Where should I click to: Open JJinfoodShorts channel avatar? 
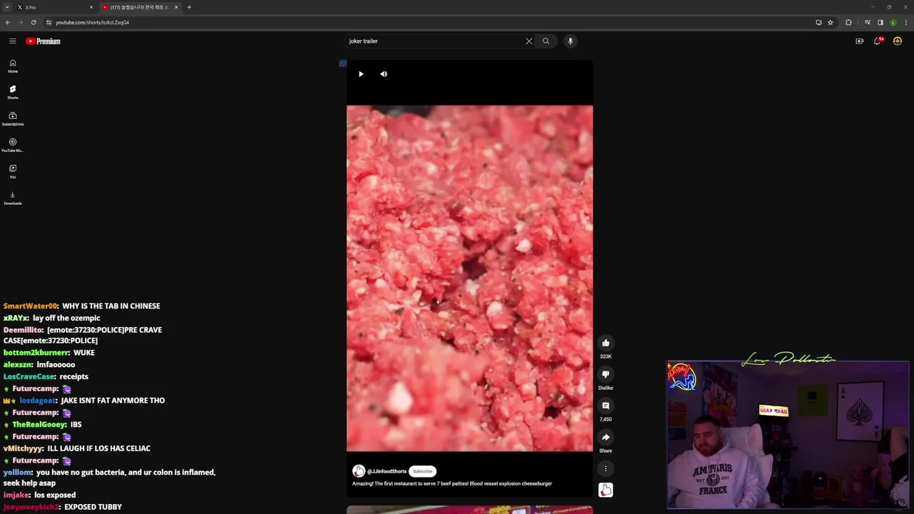(358, 471)
